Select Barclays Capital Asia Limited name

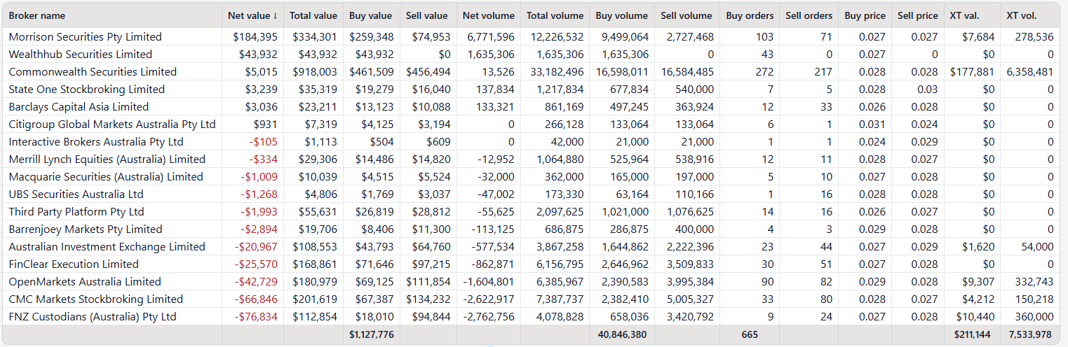(x=79, y=106)
